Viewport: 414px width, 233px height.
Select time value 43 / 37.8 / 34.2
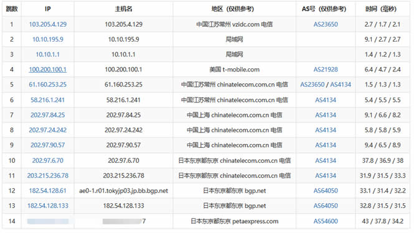coord(383,221)
